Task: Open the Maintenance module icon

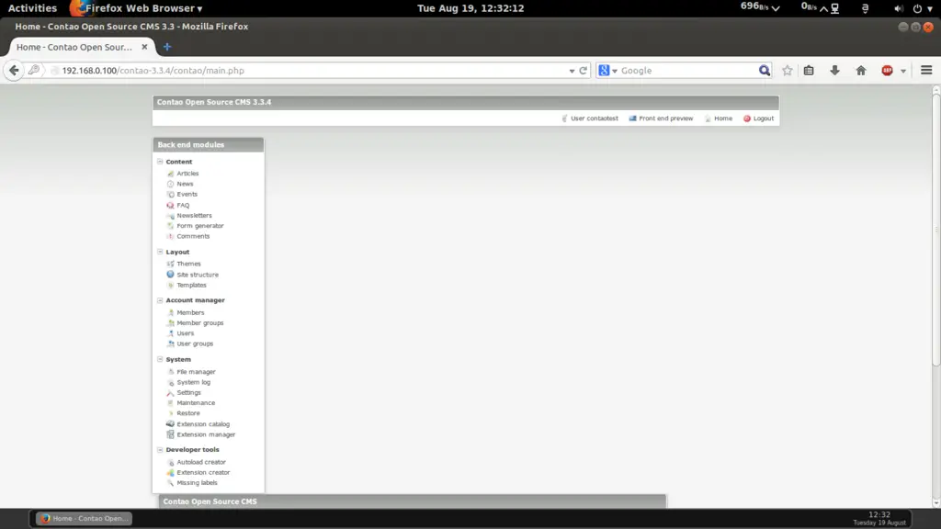Action: pyautogui.click(x=170, y=403)
